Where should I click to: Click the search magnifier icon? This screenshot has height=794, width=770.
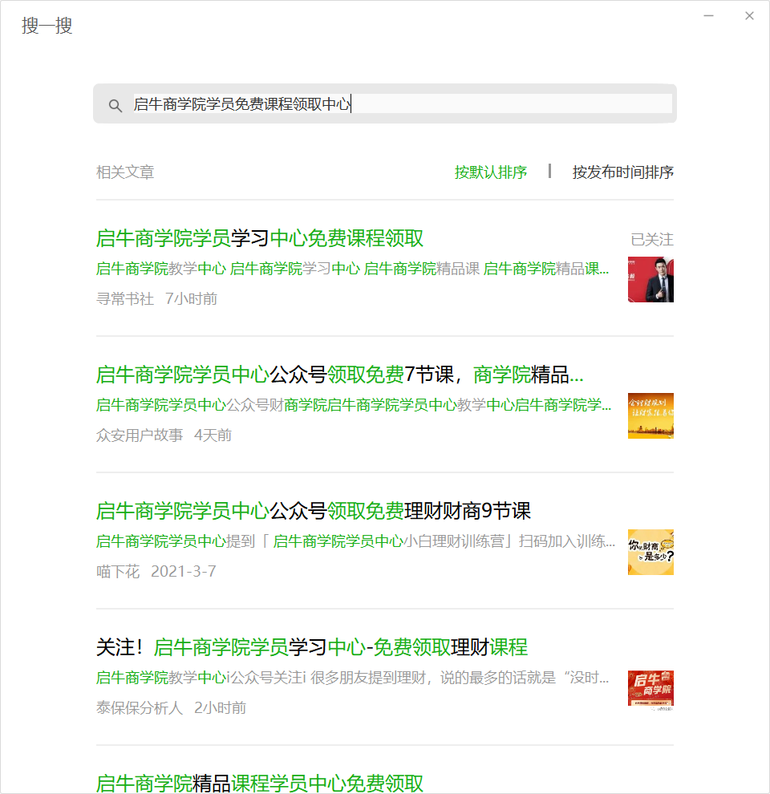point(115,105)
